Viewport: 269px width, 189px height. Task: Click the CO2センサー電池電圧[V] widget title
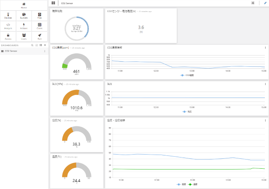click(x=121, y=11)
